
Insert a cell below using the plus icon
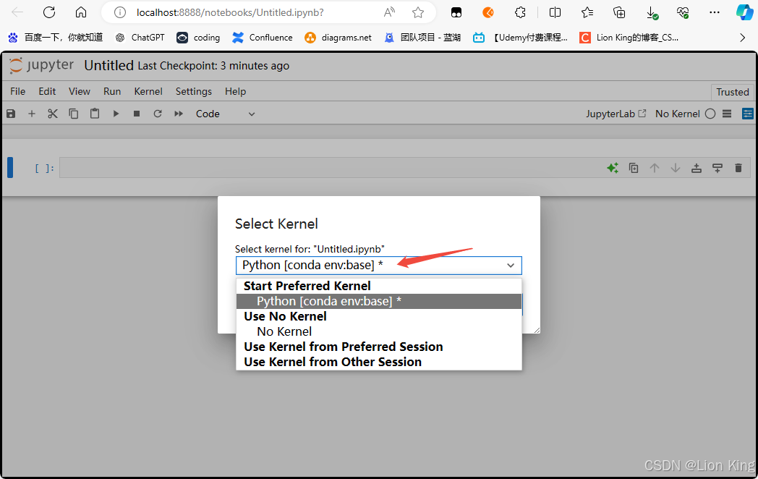[31, 114]
